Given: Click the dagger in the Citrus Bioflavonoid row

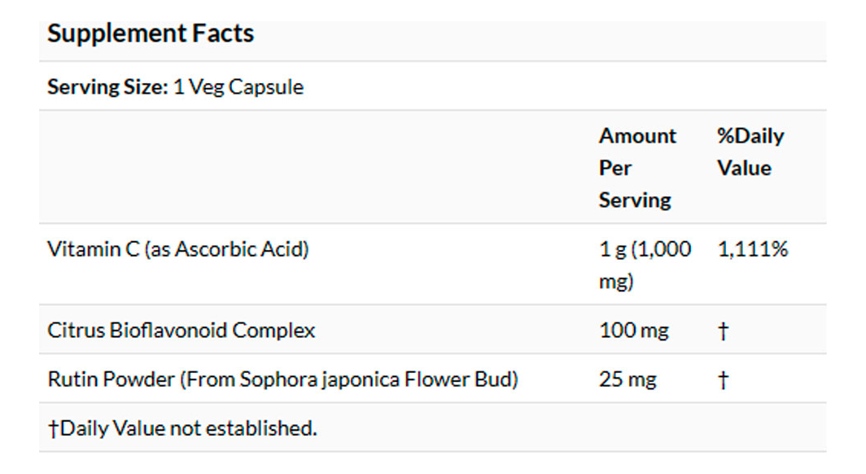Looking at the screenshot, I should 723,331.
